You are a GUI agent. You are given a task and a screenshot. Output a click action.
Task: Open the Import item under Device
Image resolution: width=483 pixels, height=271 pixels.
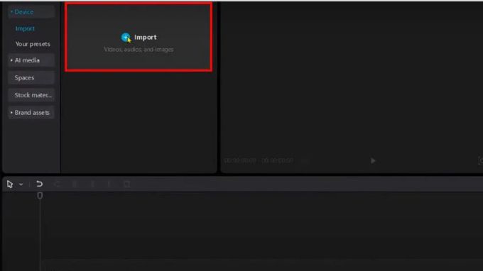(25, 28)
